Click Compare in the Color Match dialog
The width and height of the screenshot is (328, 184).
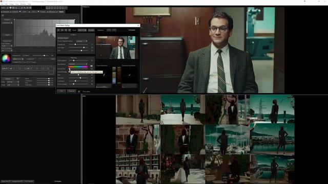point(132,30)
